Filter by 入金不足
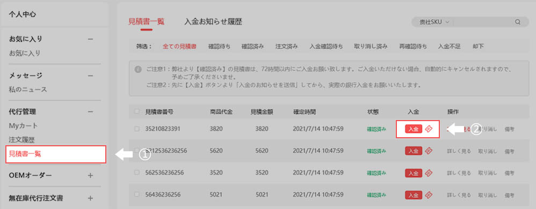The height and width of the screenshot is (209, 536). pyautogui.click(x=450, y=47)
